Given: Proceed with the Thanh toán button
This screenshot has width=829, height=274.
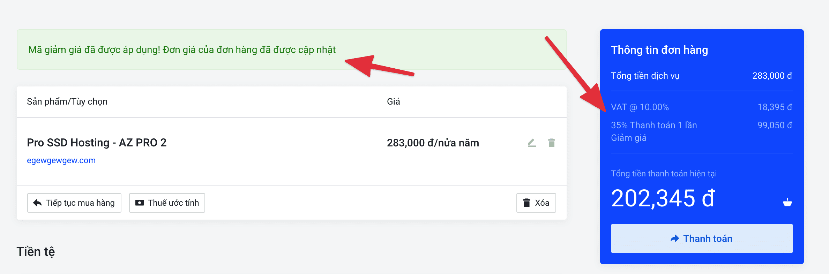Looking at the screenshot, I should [x=702, y=238].
